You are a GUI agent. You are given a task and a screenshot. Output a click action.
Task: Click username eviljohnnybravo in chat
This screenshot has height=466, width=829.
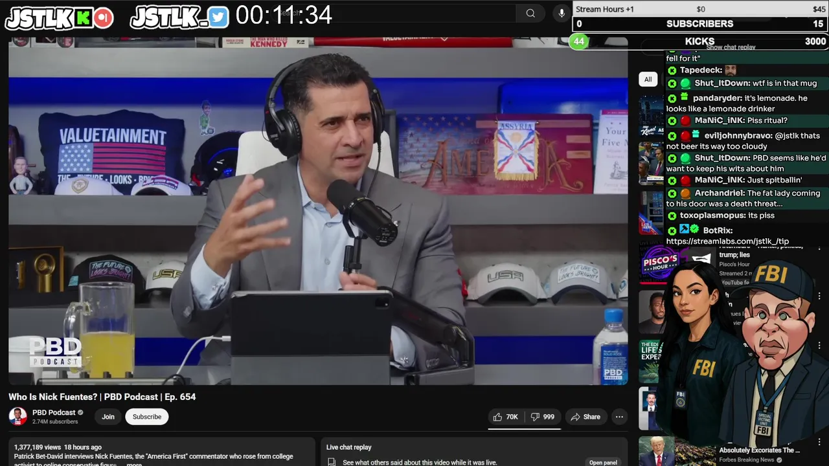point(738,136)
